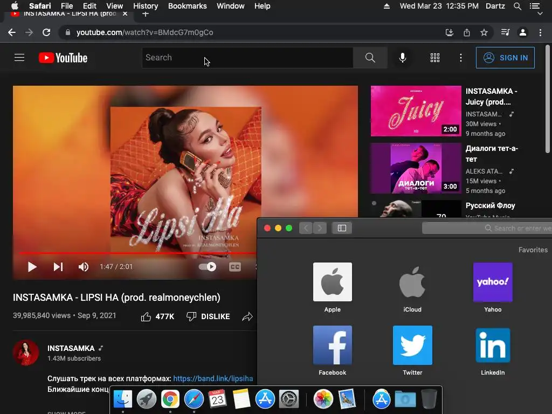Image resolution: width=552 pixels, height=414 pixels.
Task: Click the browser back arrow
Action: point(12,32)
